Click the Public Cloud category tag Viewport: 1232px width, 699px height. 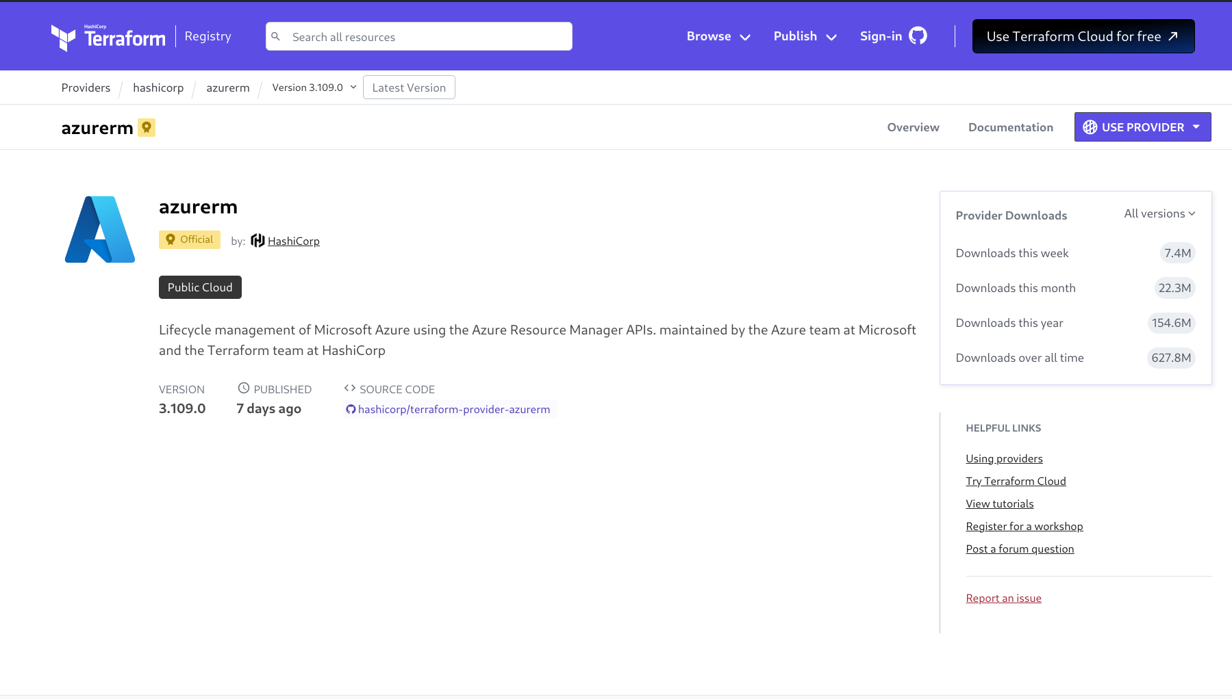click(x=200, y=287)
